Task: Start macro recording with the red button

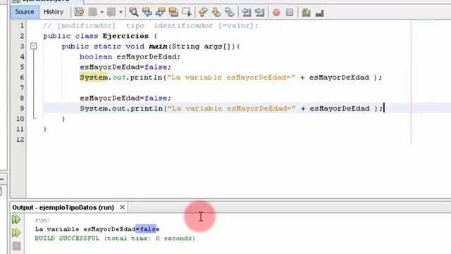Action: tap(276, 13)
